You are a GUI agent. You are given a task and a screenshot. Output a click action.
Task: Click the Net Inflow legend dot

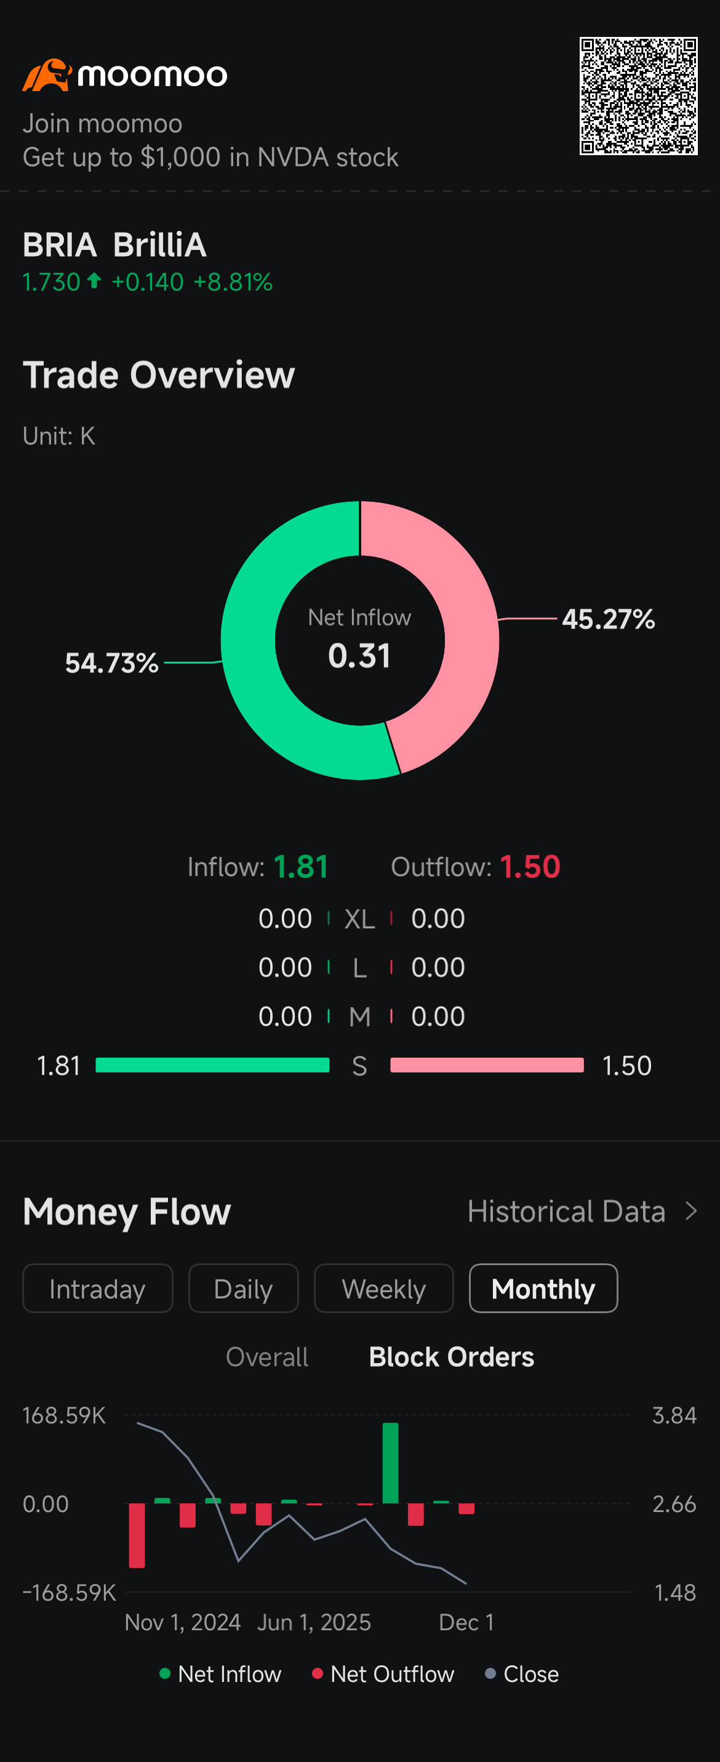pyautogui.click(x=164, y=1674)
